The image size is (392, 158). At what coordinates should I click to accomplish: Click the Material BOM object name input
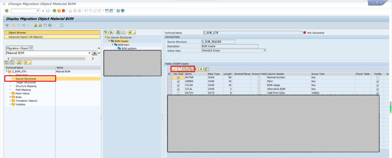pyautogui.click(x=47, y=53)
